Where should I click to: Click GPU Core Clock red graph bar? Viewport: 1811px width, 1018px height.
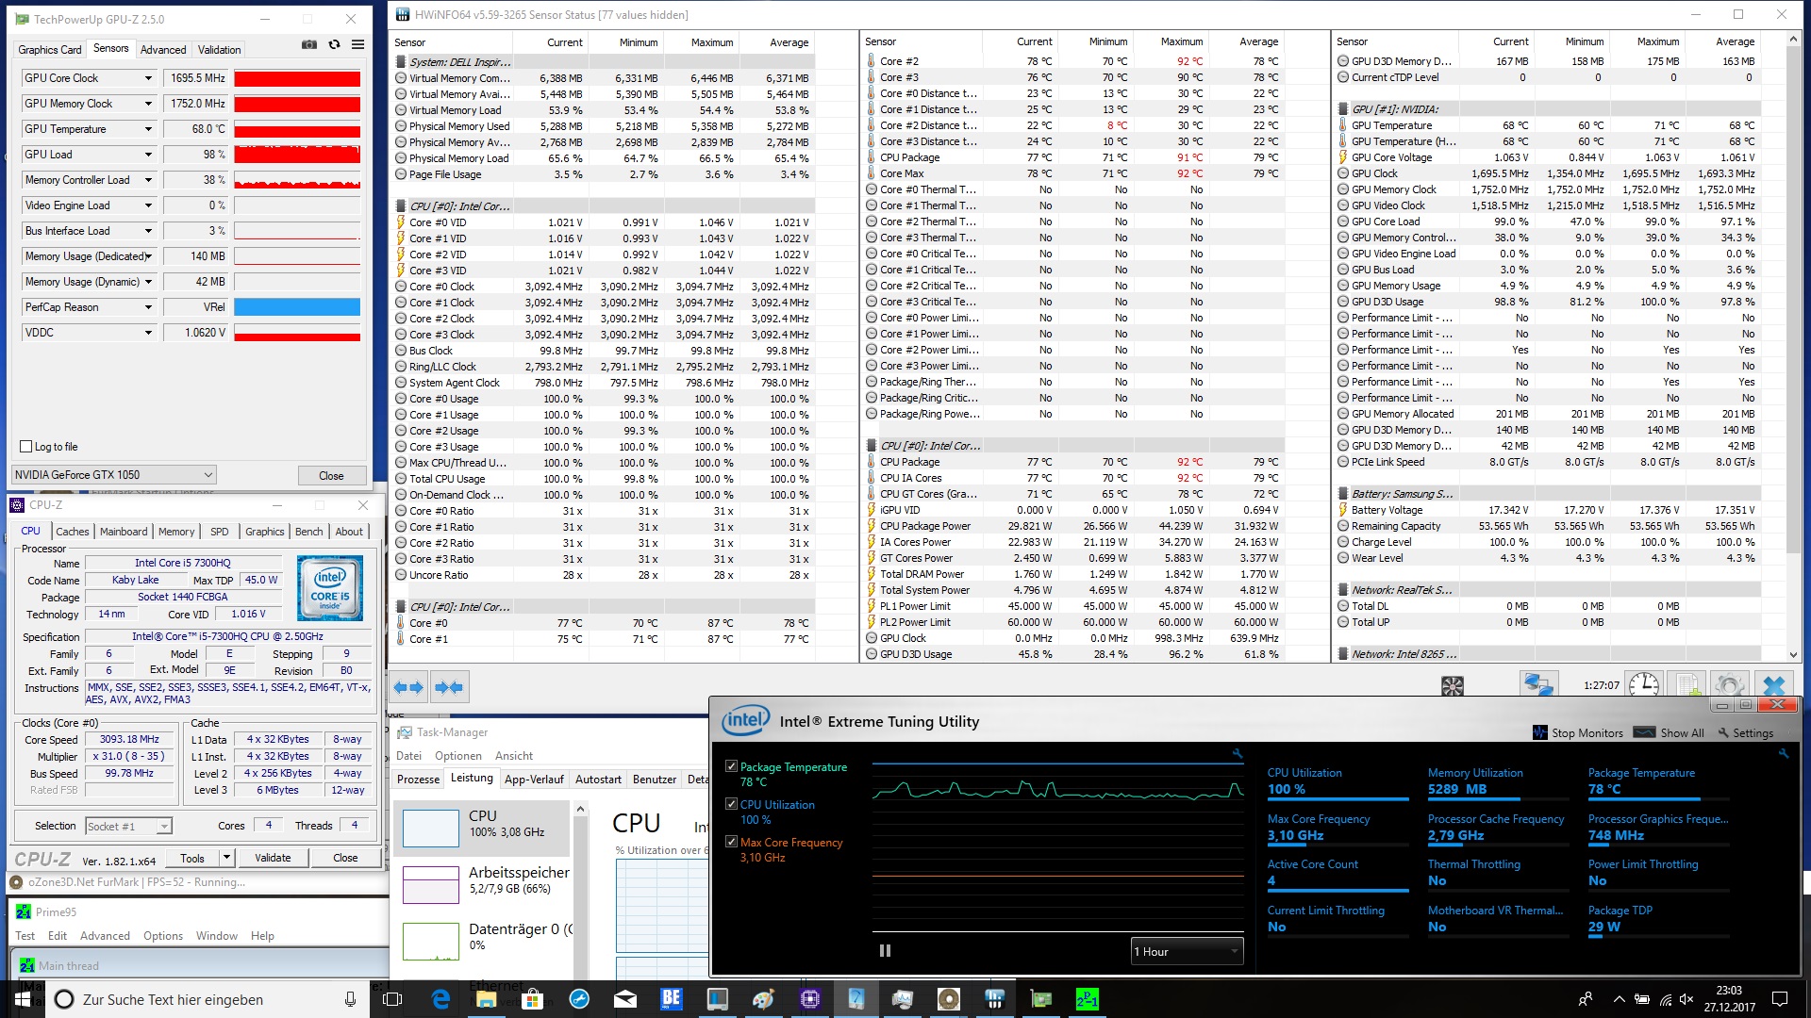click(x=297, y=78)
